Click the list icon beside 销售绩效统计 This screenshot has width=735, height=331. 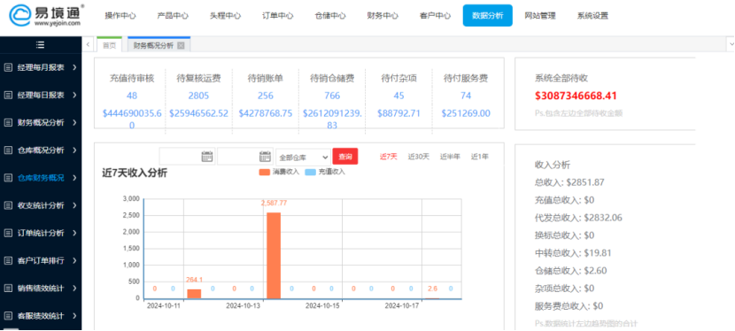click(8, 288)
